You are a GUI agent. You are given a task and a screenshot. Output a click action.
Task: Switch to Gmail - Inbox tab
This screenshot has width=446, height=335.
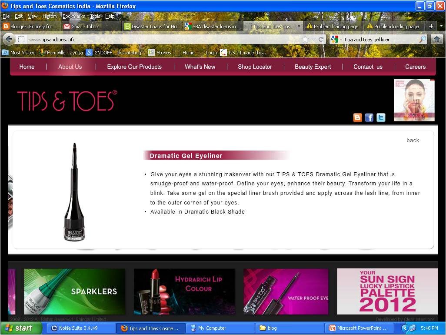(90, 27)
